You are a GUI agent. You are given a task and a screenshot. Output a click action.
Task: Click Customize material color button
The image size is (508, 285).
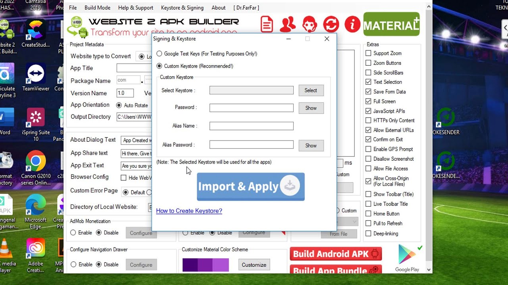click(254, 265)
